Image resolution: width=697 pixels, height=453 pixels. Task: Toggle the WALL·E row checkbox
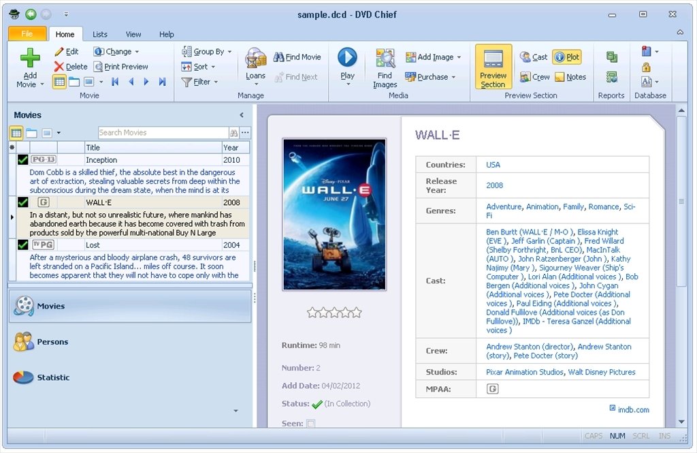(22, 202)
